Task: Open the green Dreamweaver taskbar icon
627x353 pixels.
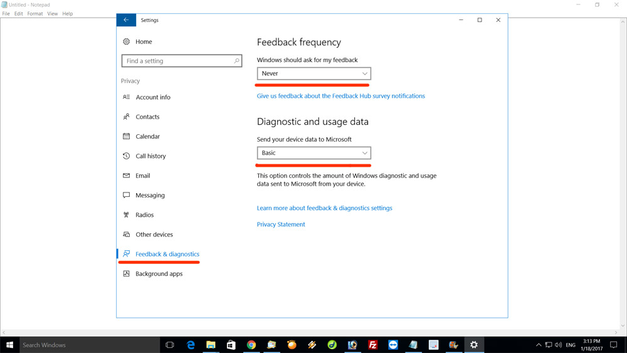Action: (332, 345)
